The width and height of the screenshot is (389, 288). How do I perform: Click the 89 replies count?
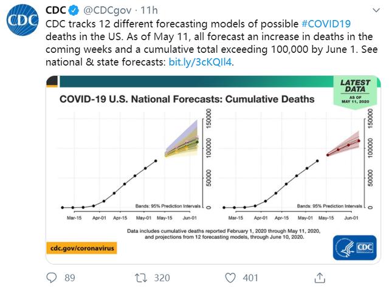[x=69, y=277]
